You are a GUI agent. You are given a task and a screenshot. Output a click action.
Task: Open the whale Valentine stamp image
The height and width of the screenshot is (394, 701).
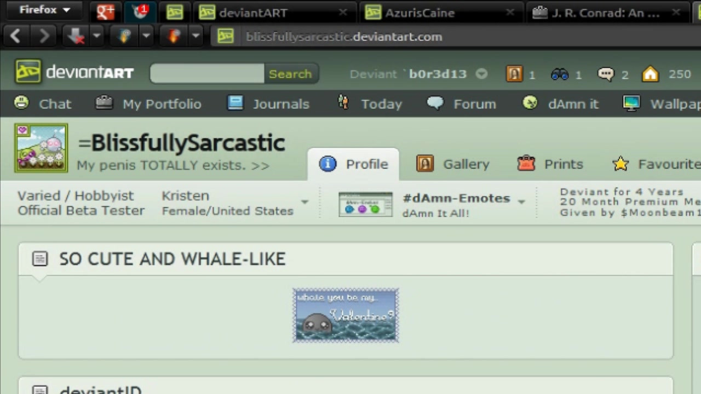tap(346, 316)
